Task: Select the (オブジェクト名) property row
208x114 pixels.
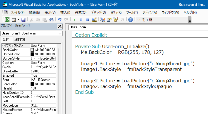Action: coord(29,46)
